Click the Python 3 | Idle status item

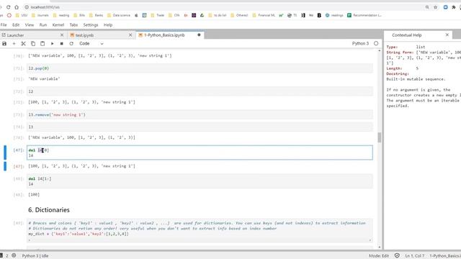pos(35,256)
